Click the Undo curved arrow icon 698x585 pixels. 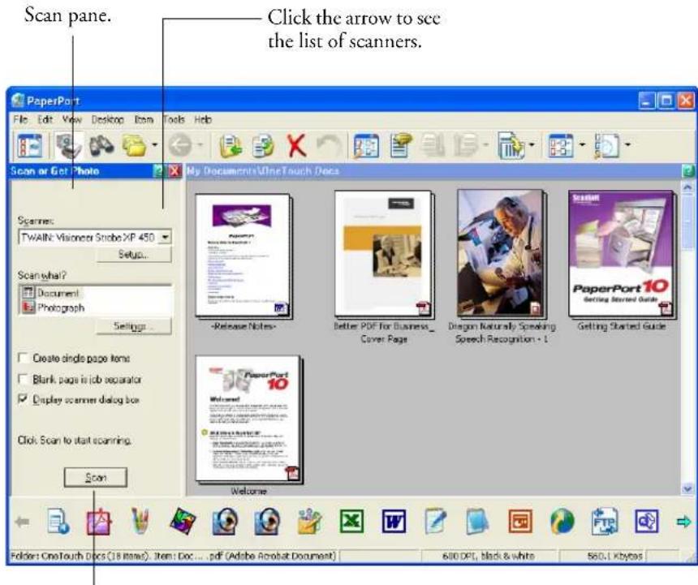329,145
